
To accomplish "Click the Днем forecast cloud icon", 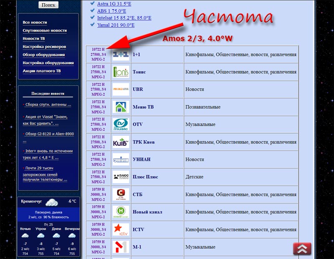I will tap(56, 235).
